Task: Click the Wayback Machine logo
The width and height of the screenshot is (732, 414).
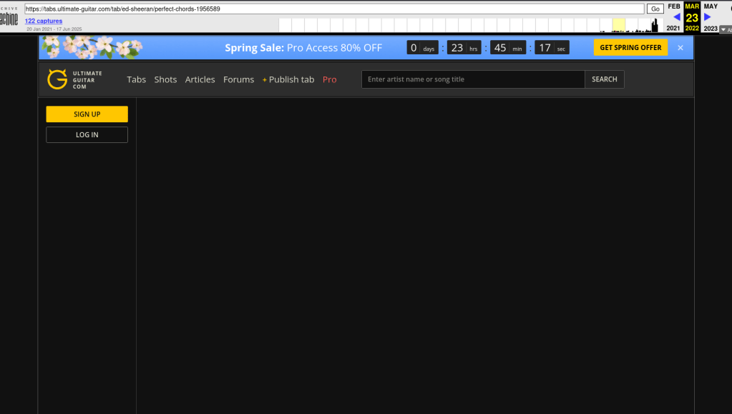Action: [x=9, y=17]
